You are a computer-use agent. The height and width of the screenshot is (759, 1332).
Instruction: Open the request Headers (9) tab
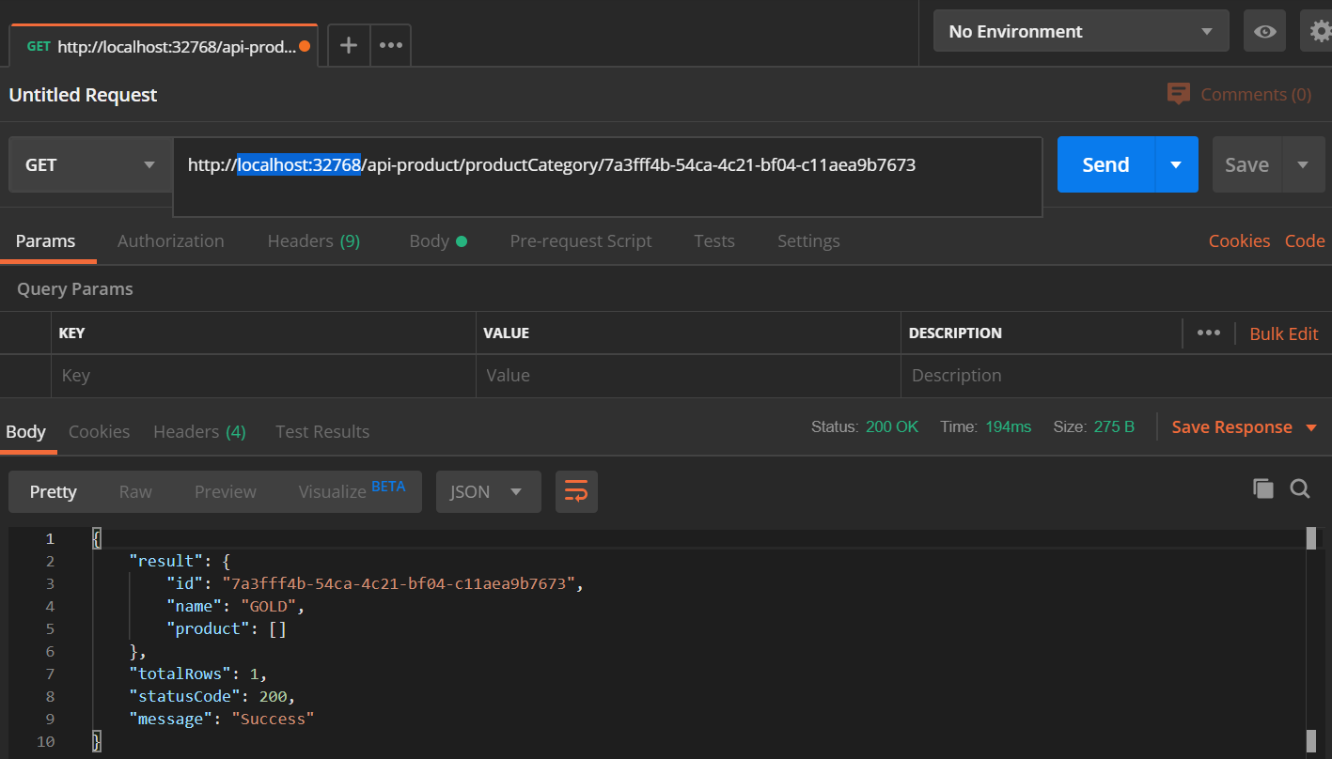click(x=314, y=241)
